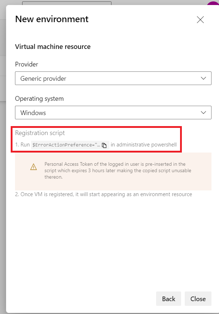Viewport: 219px width, 314px height.
Task: Expand the Generic provider chevron arrow
Action: pyautogui.click(x=203, y=78)
